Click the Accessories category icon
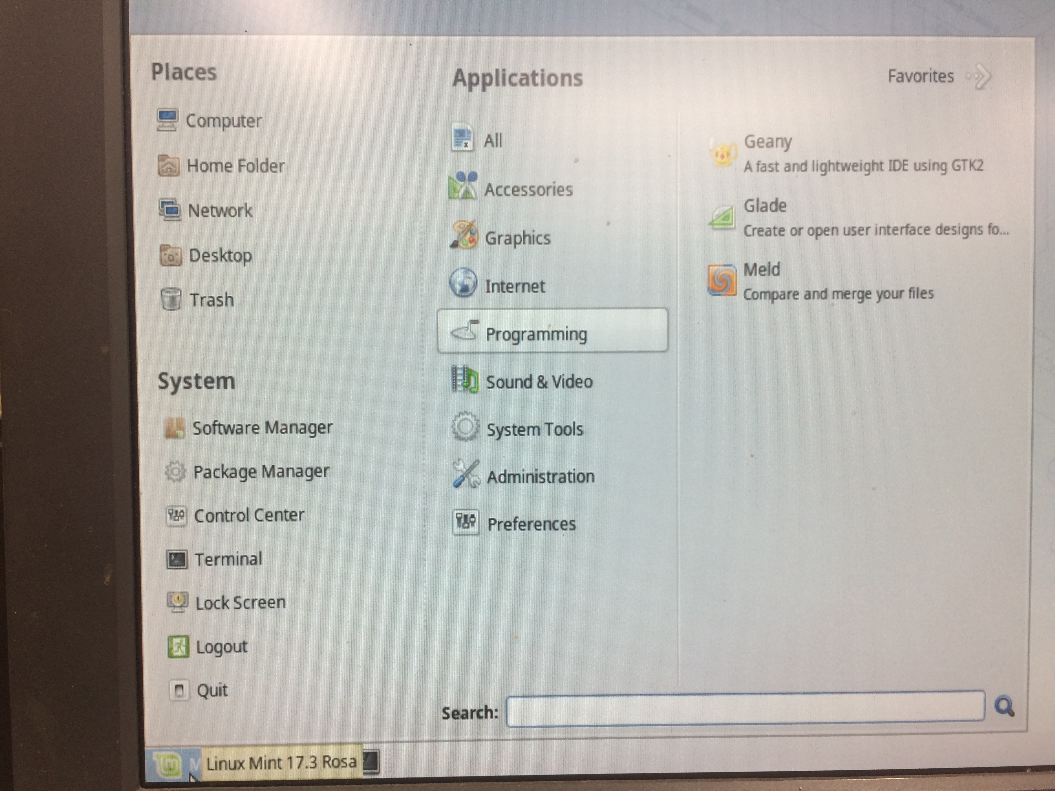This screenshot has height=791, width=1055. (x=463, y=186)
